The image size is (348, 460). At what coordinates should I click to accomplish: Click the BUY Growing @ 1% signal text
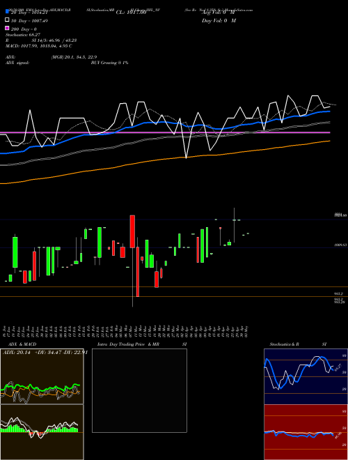109,63
